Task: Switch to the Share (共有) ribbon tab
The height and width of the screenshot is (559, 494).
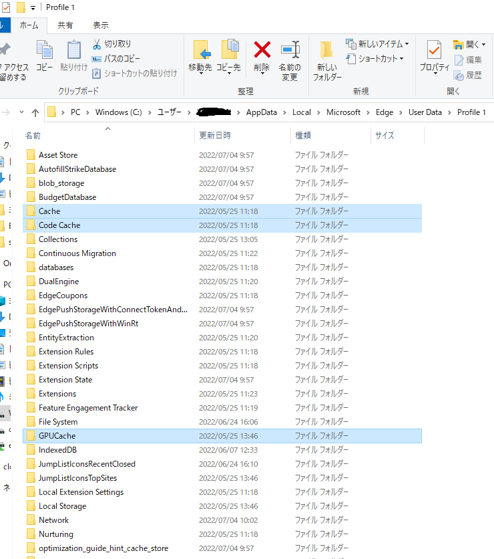Action: tap(65, 25)
